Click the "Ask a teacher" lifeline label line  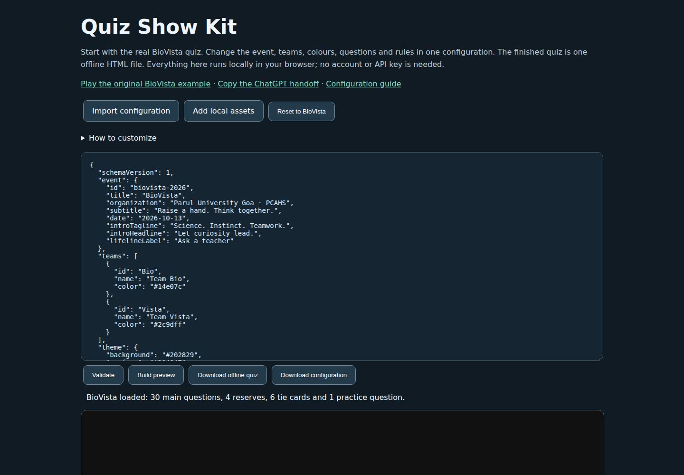coord(170,241)
